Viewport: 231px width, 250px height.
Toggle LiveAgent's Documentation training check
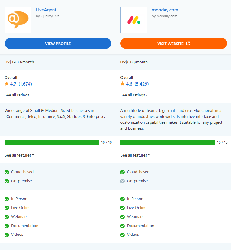pyautogui.click(x=6, y=226)
